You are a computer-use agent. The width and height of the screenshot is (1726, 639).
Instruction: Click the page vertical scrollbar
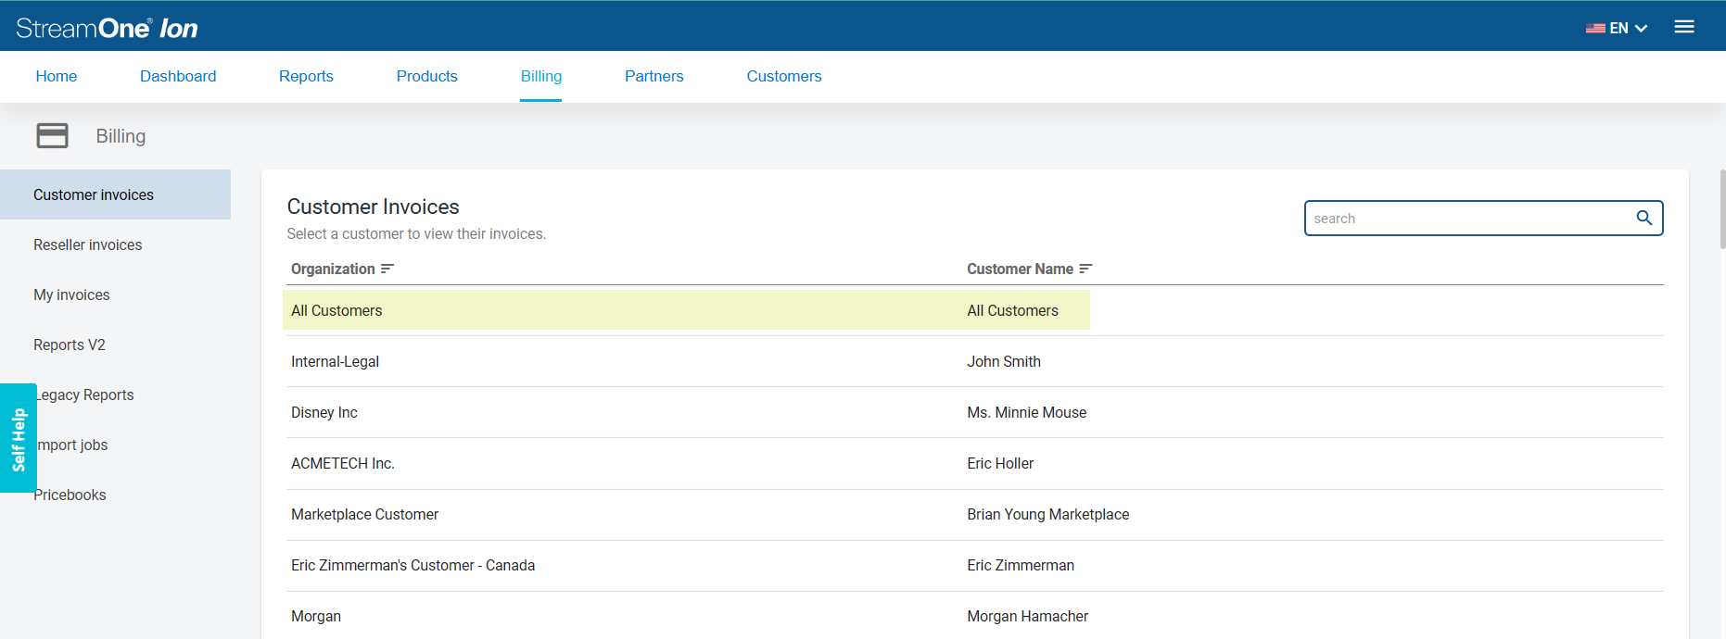pos(1721,208)
